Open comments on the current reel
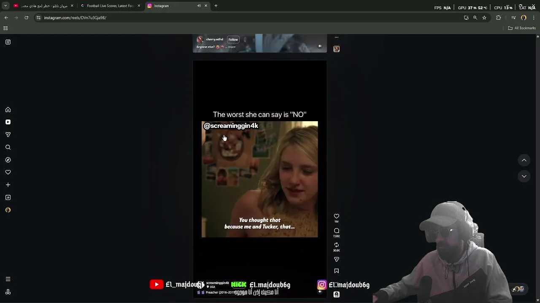The image size is (540, 303). click(336, 231)
